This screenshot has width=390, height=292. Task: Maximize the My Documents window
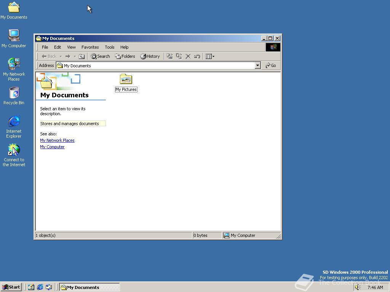pyautogui.click(x=270, y=38)
